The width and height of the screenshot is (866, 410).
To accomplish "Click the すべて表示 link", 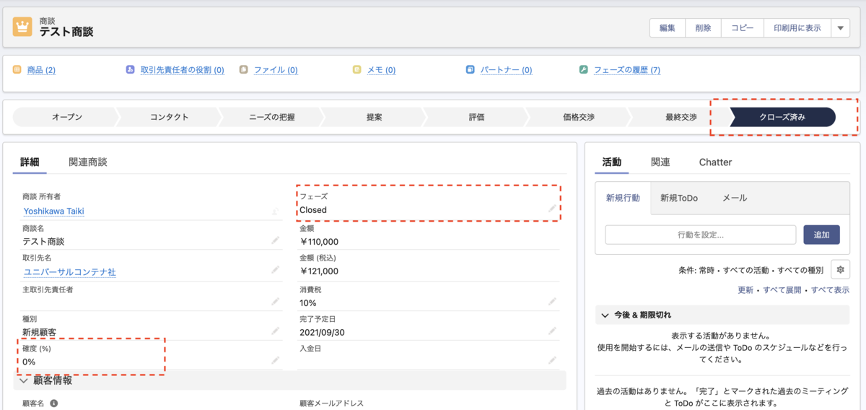I will pos(831,289).
